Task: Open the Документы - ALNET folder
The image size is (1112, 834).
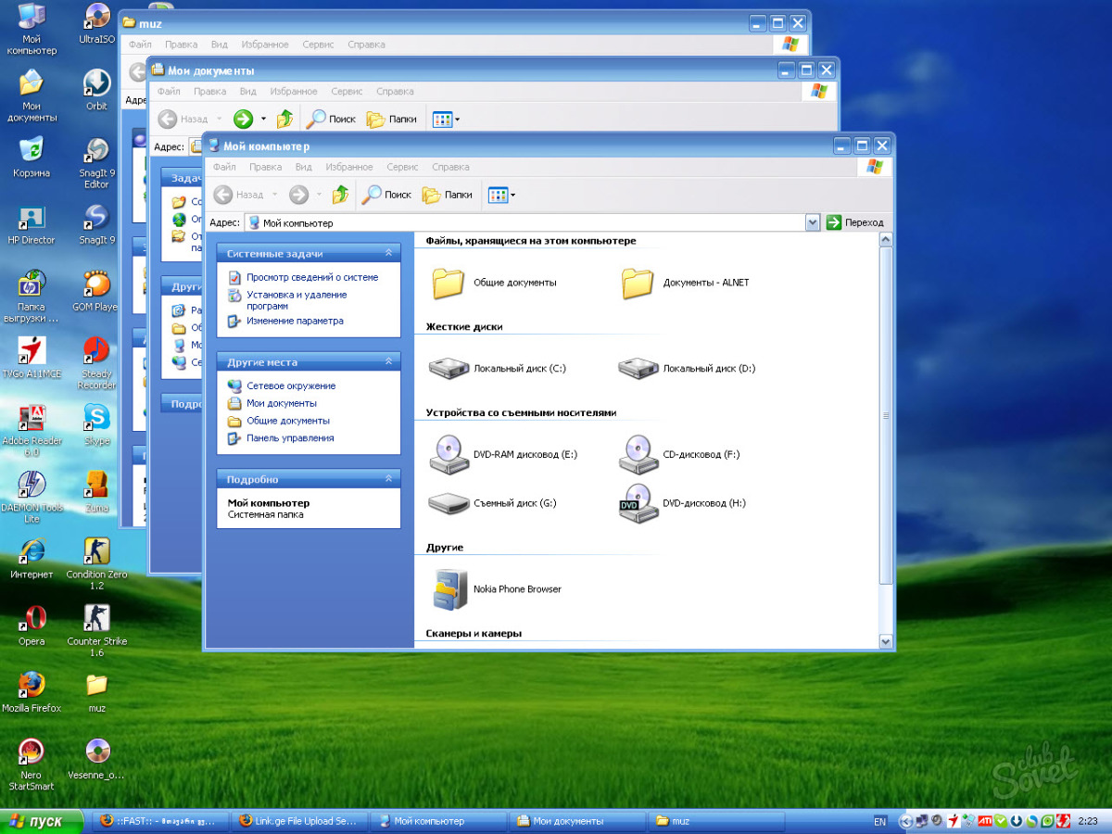Action: pyautogui.click(x=638, y=283)
